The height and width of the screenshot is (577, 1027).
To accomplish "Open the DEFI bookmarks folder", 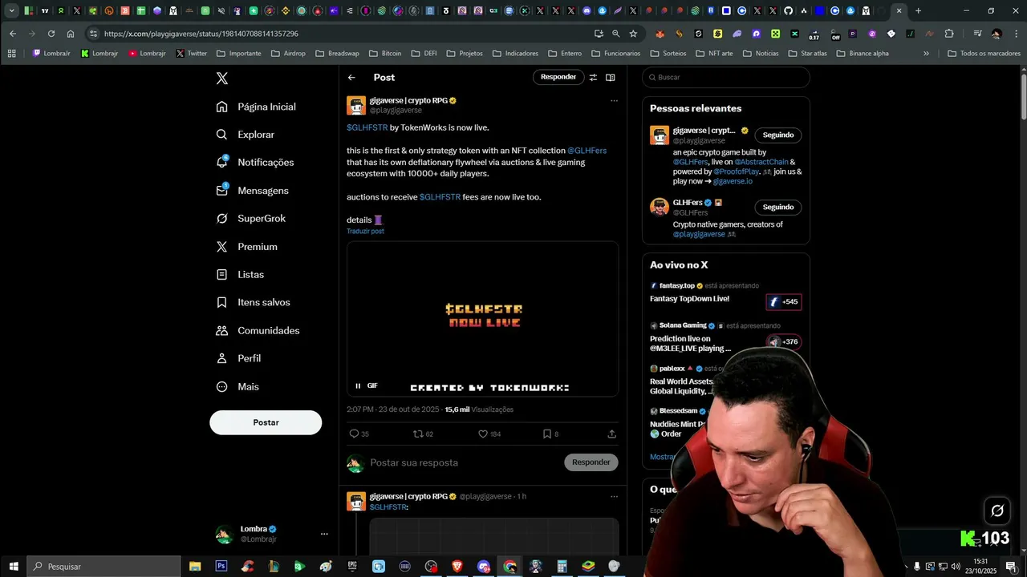I will (x=424, y=54).
